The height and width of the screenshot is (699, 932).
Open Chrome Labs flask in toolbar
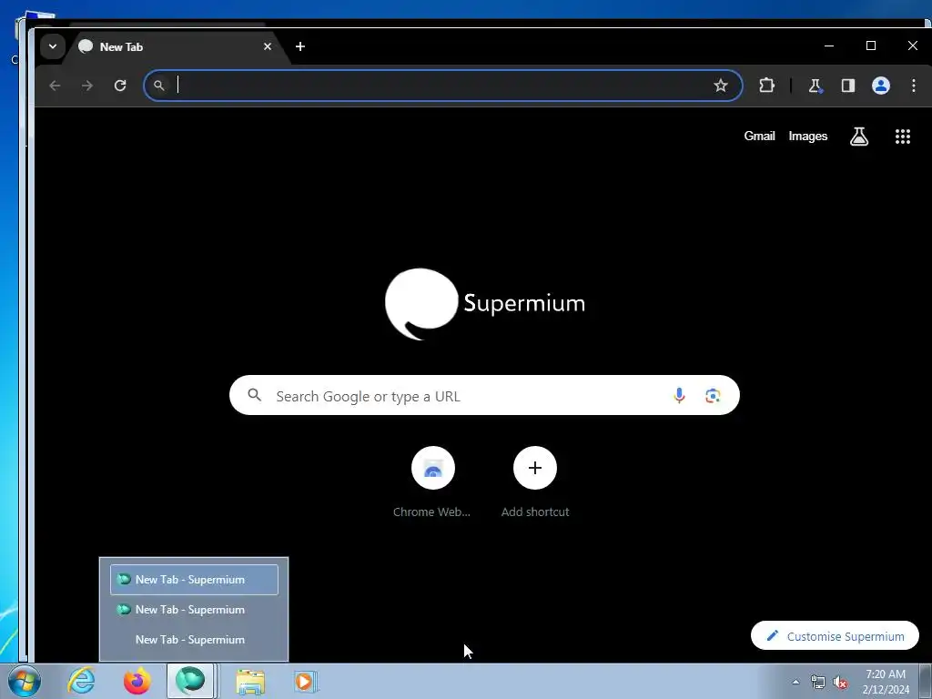[815, 86]
